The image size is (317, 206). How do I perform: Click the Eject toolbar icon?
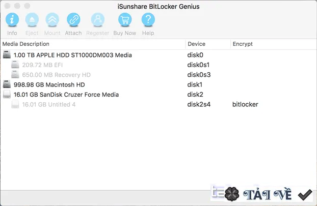(32, 19)
